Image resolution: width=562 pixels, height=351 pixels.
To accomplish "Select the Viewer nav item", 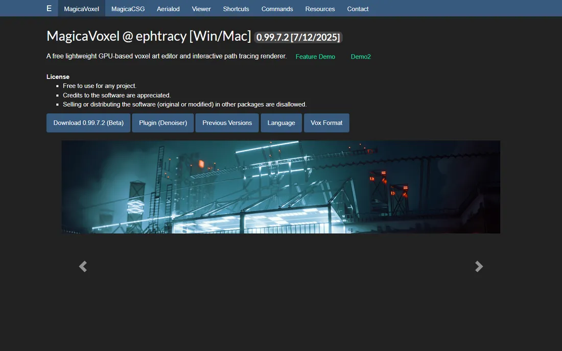I will click(201, 9).
